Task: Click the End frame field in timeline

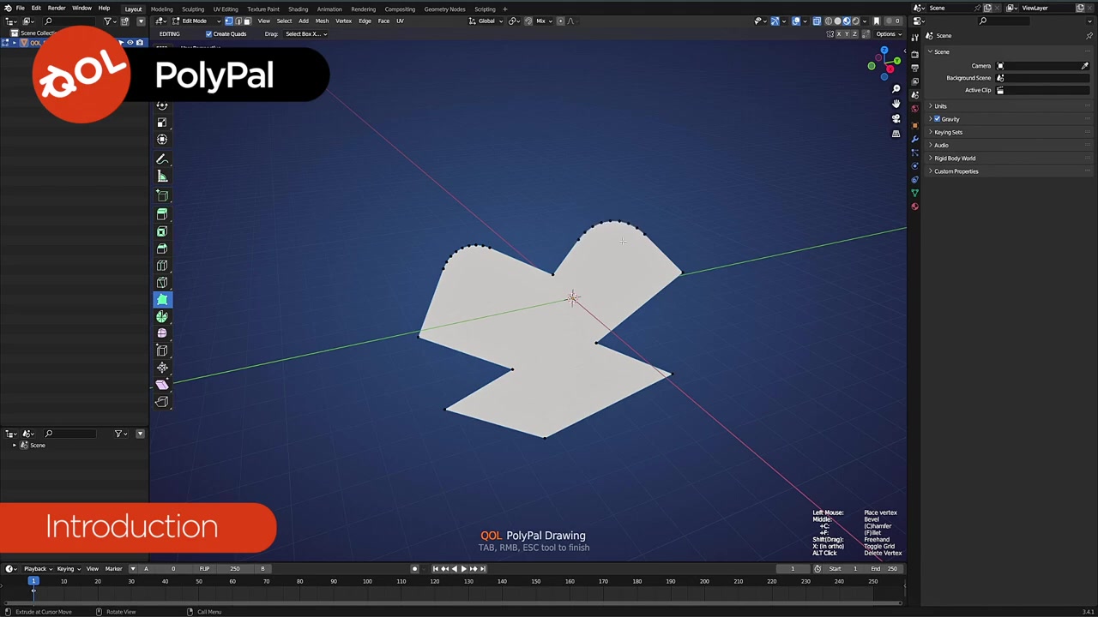Action: (886, 569)
